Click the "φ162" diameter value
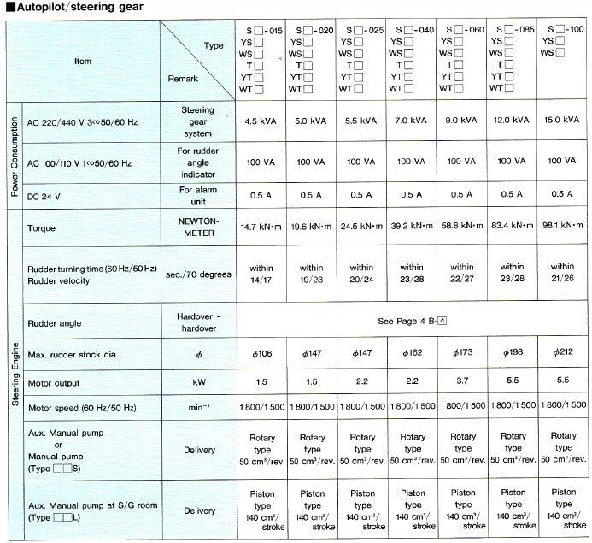The image size is (592, 543). coord(413,353)
